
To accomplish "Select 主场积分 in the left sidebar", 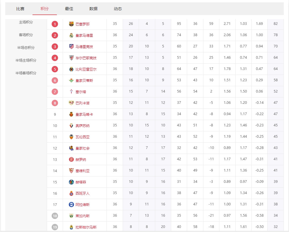I will click(x=26, y=22).
